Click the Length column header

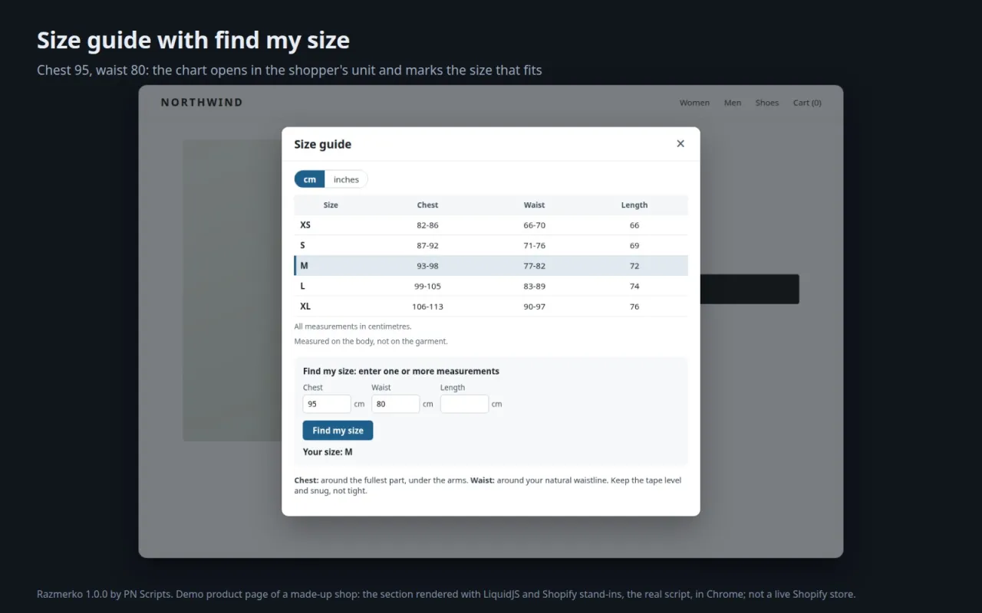click(634, 205)
